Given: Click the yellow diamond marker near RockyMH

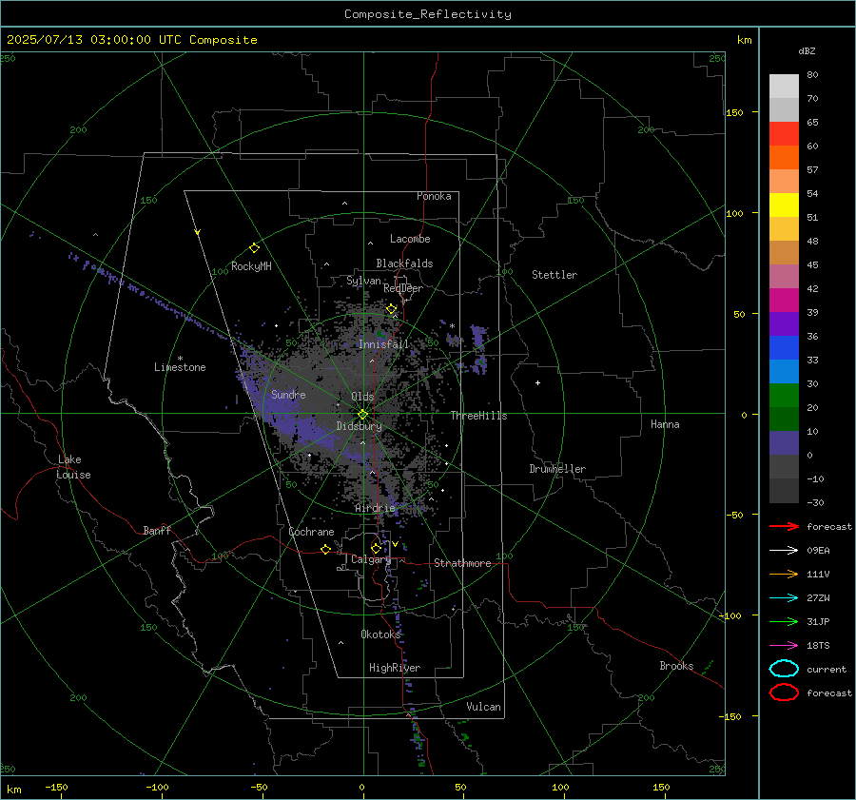Looking at the screenshot, I should [254, 248].
